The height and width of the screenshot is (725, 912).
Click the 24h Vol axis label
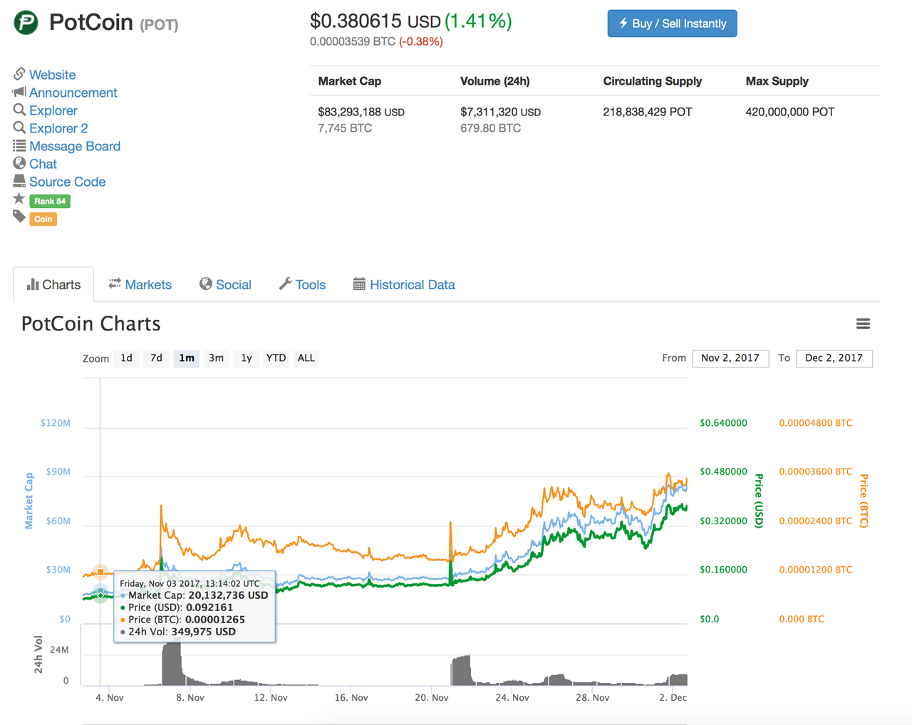38,654
